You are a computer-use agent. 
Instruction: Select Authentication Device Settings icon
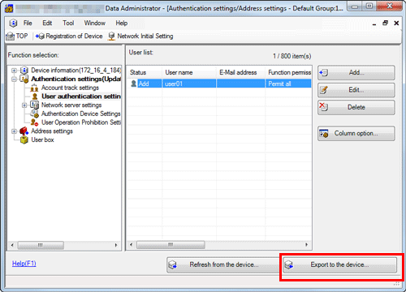coord(35,114)
